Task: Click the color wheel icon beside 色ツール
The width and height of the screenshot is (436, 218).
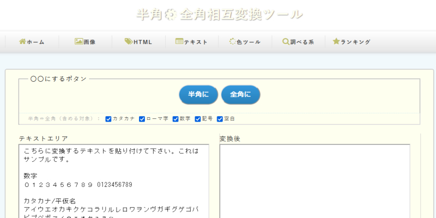Action: pyautogui.click(x=233, y=41)
